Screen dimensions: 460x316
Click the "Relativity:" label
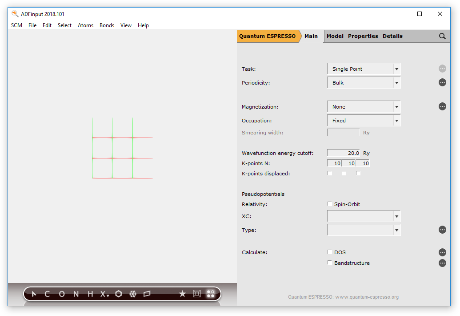[x=254, y=204]
